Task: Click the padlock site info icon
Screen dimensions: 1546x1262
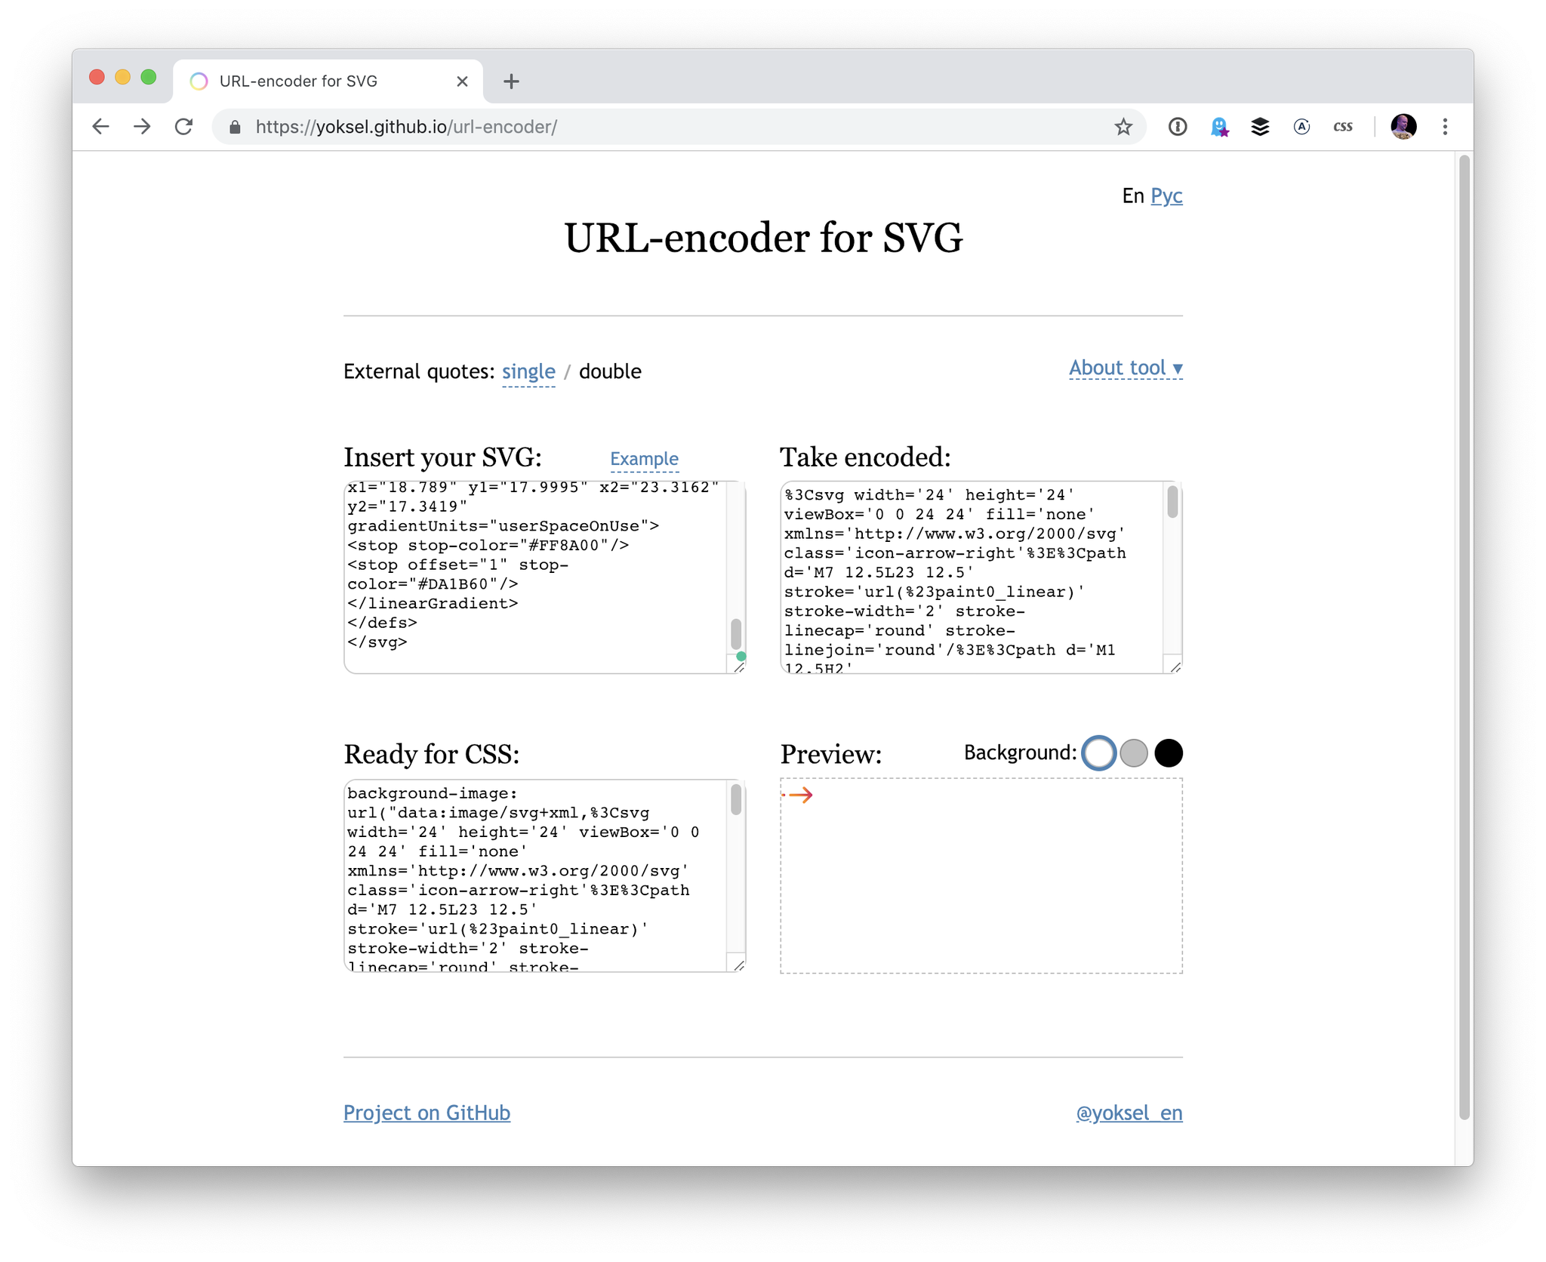Action: tap(235, 127)
